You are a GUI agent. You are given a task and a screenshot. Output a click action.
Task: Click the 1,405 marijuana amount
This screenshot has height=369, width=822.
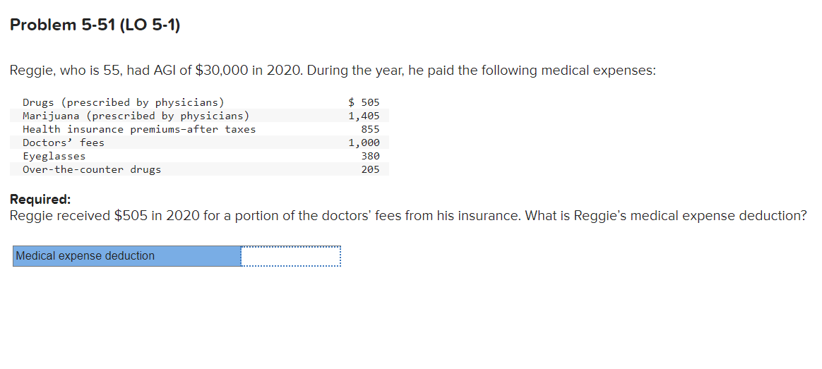tap(364, 116)
